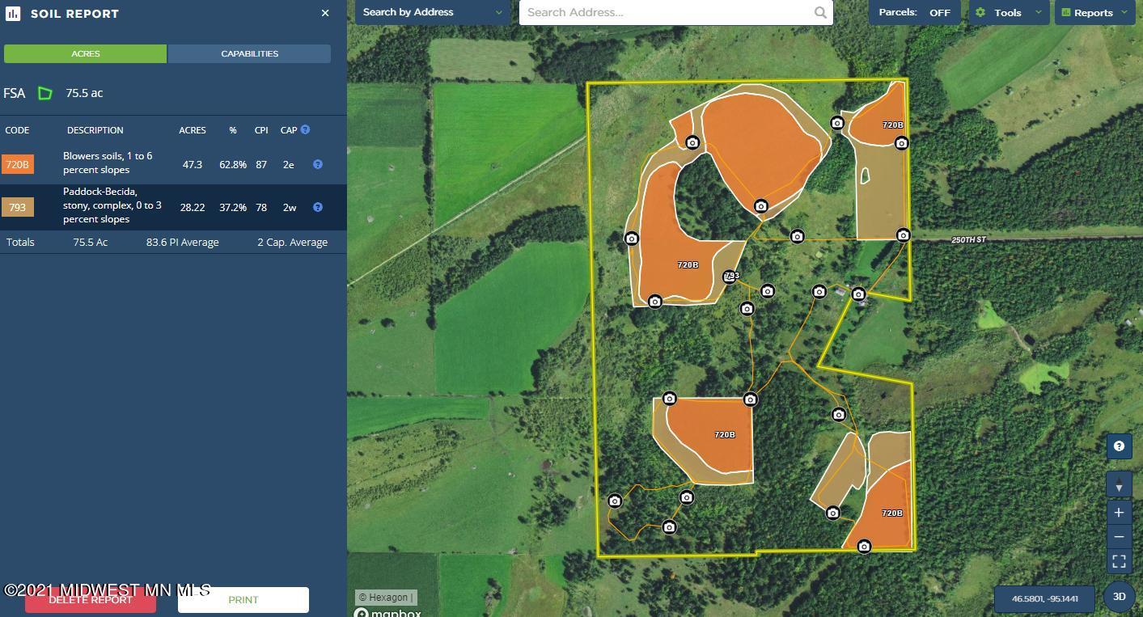The width and height of the screenshot is (1143, 617).
Task: Click the DELETE REPORT button
Action: tap(90, 600)
